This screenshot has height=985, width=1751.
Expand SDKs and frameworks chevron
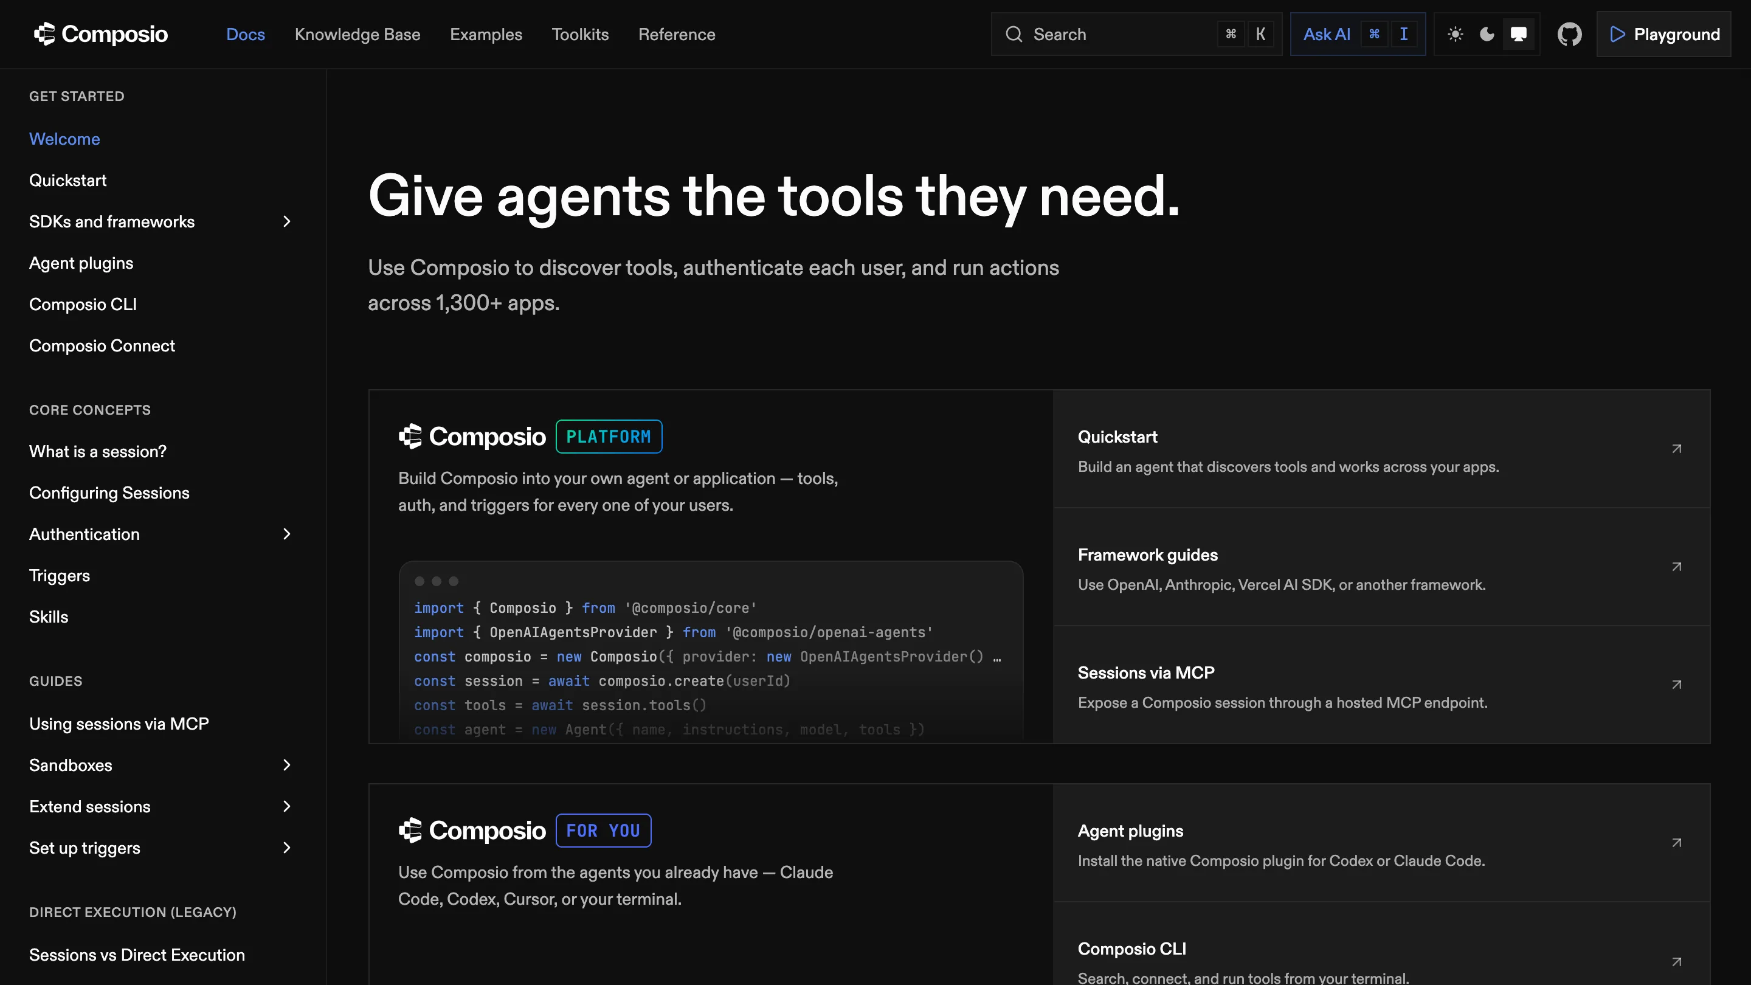coord(287,221)
